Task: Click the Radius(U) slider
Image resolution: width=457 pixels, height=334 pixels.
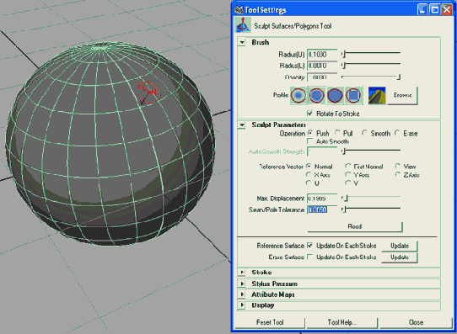Action: pyautogui.click(x=371, y=54)
